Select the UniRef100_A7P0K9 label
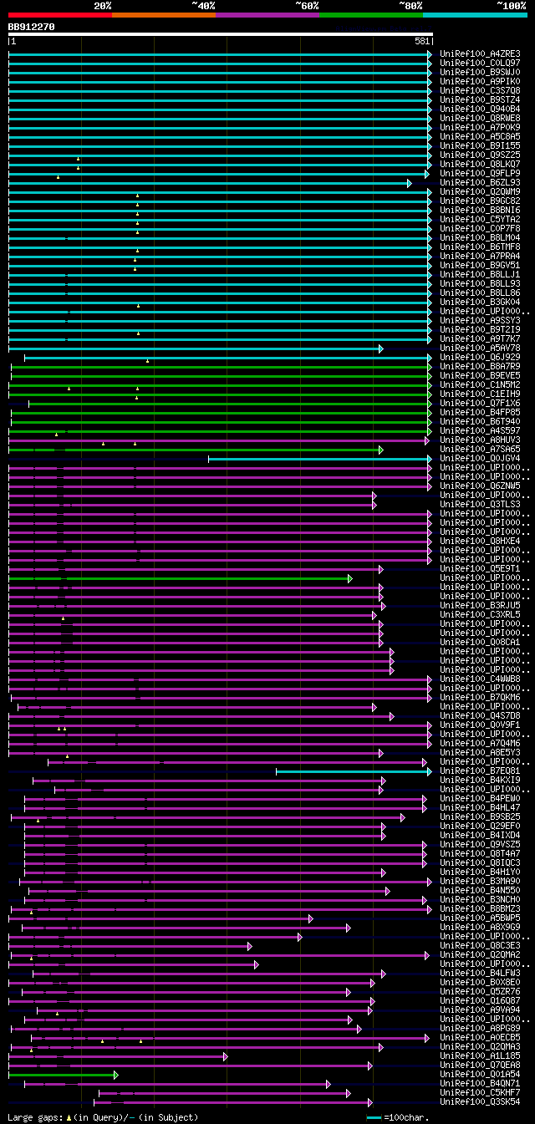Image resolution: width=535 pixels, height=1124 pixels. click(x=480, y=127)
